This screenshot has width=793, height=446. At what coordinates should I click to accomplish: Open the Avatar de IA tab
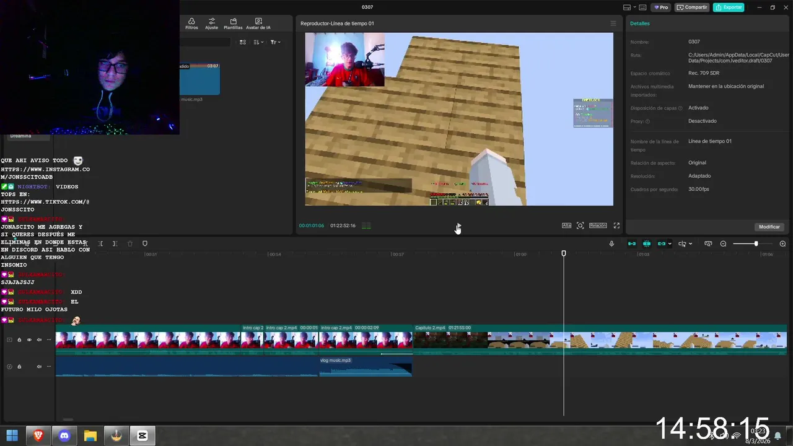click(258, 24)
